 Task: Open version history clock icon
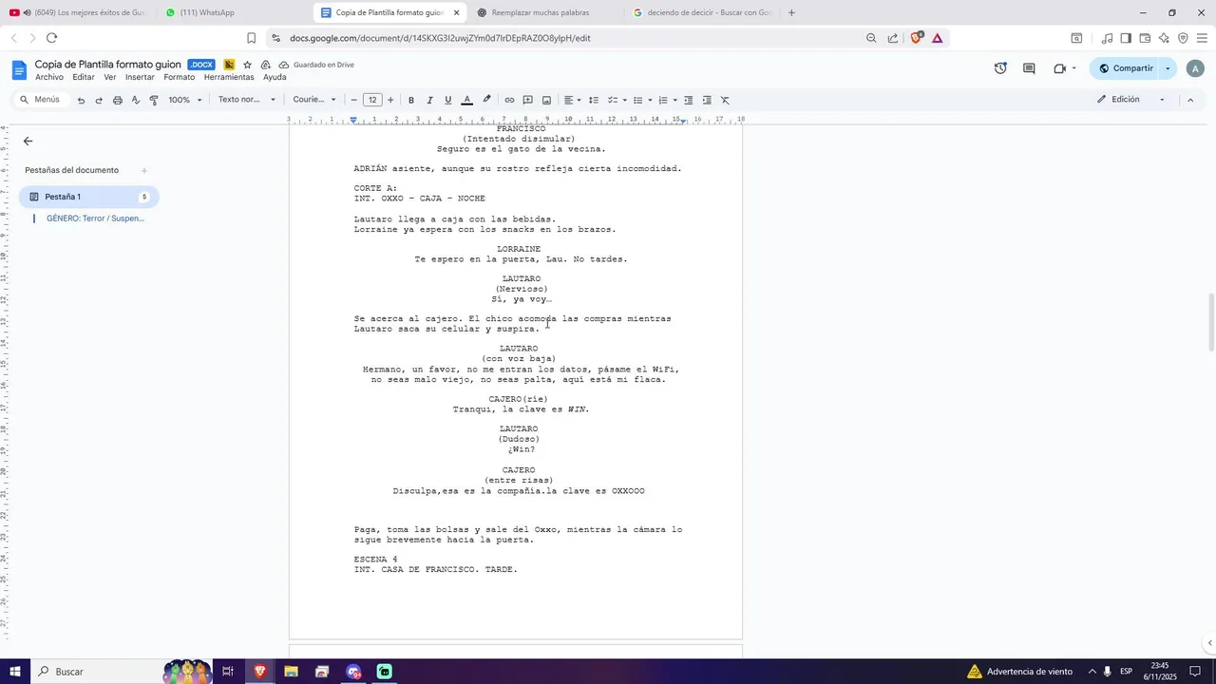point(1000,68)
